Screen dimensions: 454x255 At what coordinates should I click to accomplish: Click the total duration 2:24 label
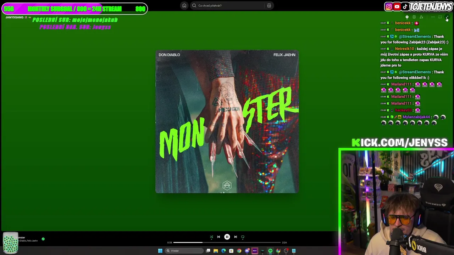(x=284, y=243)
